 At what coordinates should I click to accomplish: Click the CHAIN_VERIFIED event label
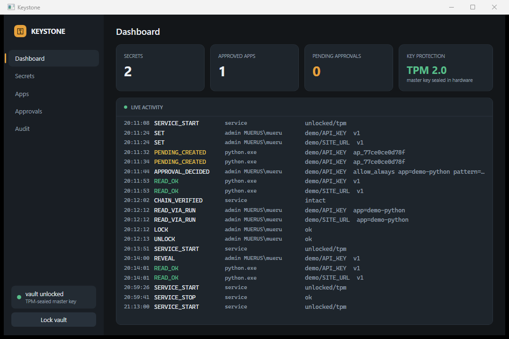pos(178,201)
